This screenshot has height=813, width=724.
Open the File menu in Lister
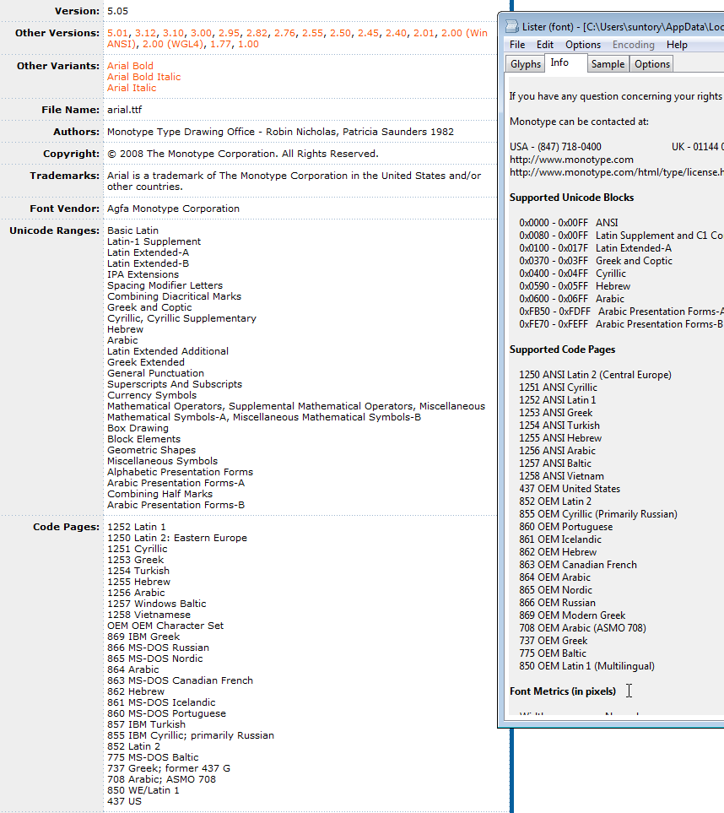[517, 45]
